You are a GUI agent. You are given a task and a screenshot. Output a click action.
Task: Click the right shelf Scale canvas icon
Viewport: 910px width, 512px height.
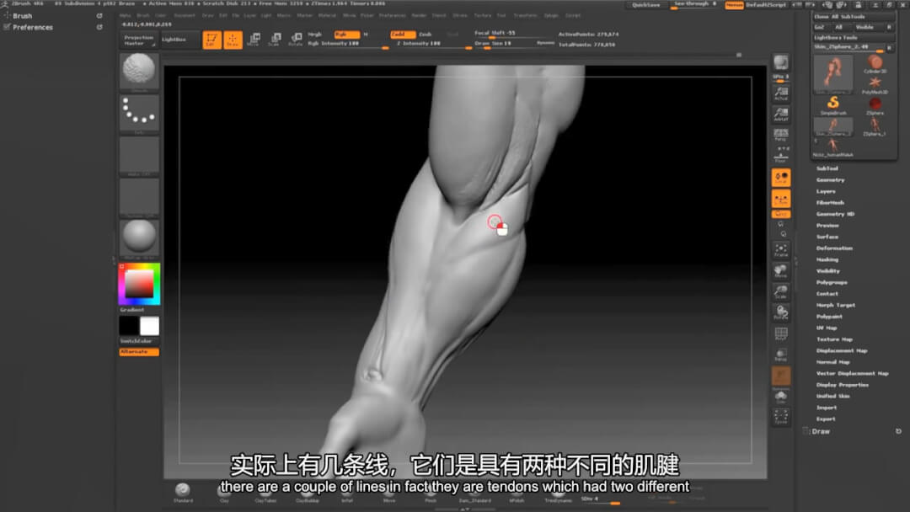coord(780,291)
